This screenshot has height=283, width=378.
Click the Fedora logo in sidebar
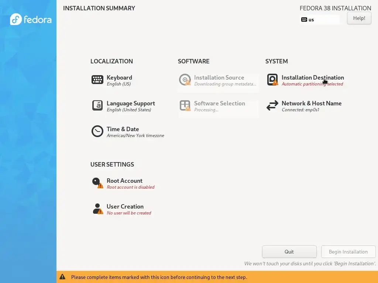(x=31, y=19)
